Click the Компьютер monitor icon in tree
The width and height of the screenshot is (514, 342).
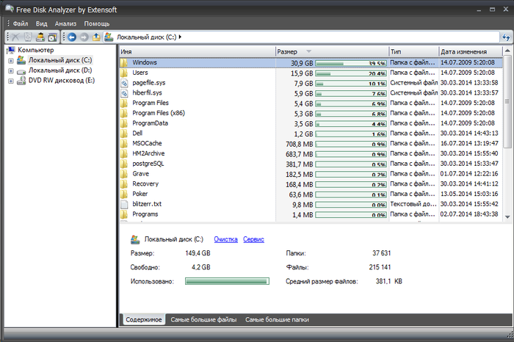[x=11, y=50]
